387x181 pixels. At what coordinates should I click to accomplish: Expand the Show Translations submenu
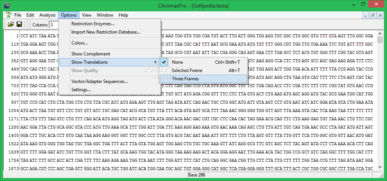(x=110, y=62)
